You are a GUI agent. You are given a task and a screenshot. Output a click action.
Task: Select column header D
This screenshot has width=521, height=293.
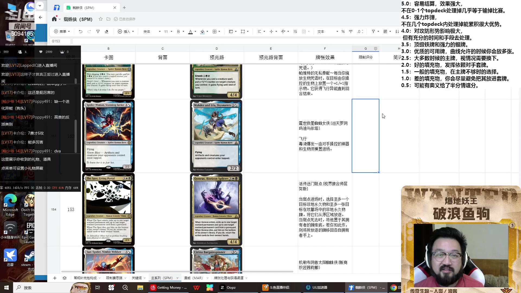pyautogui.click(x=217, y=49)
